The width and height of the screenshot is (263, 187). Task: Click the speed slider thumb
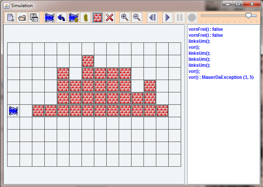click(x=248, y=16)
